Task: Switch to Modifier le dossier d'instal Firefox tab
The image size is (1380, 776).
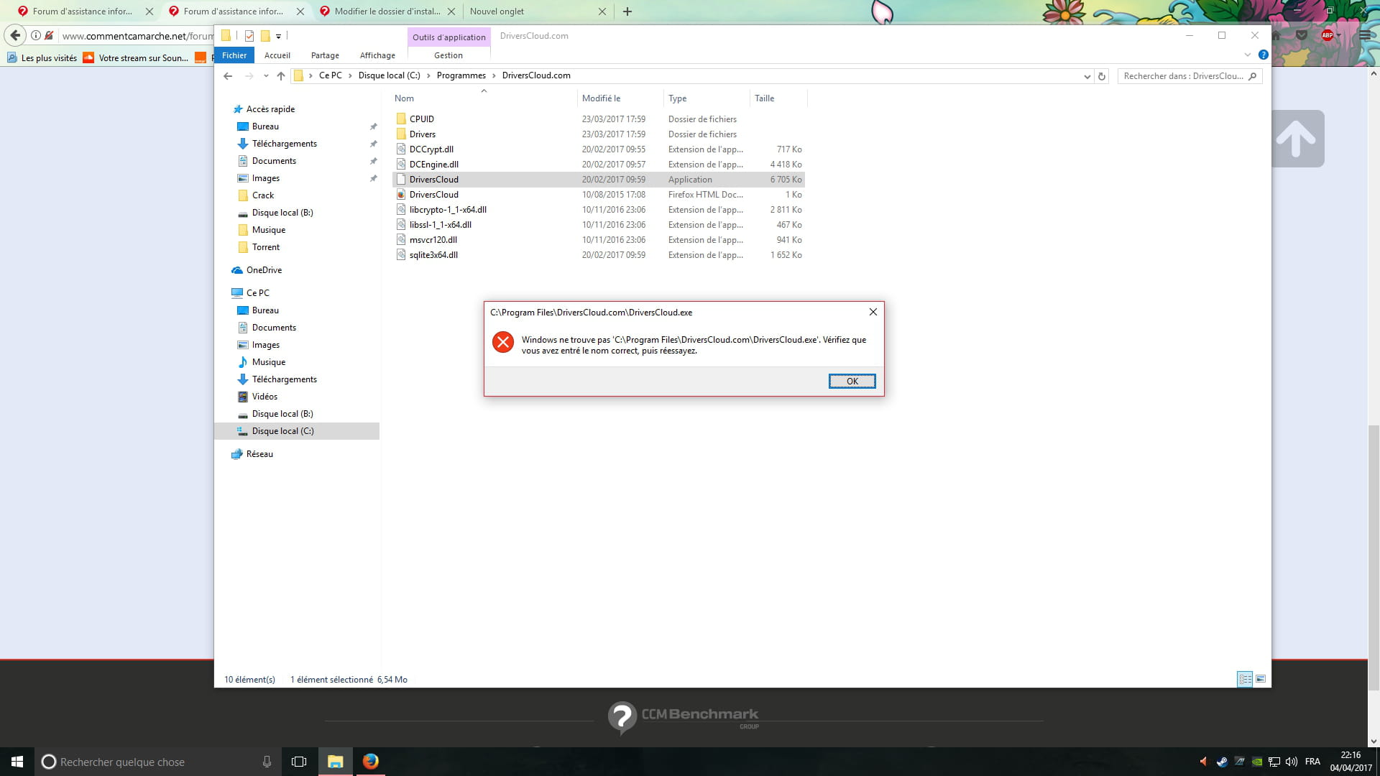Action: coord(387,11)
